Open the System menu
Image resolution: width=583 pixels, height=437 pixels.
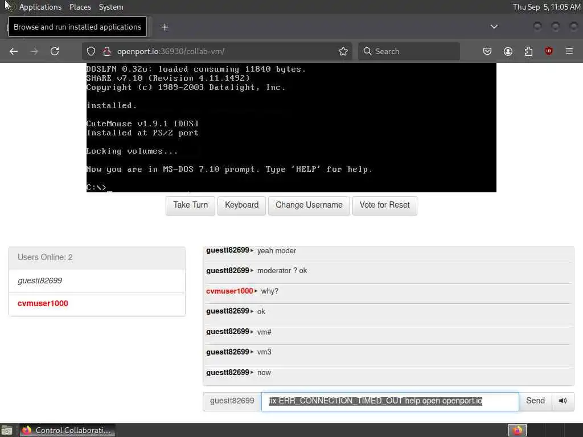click(x=111, y=7)
